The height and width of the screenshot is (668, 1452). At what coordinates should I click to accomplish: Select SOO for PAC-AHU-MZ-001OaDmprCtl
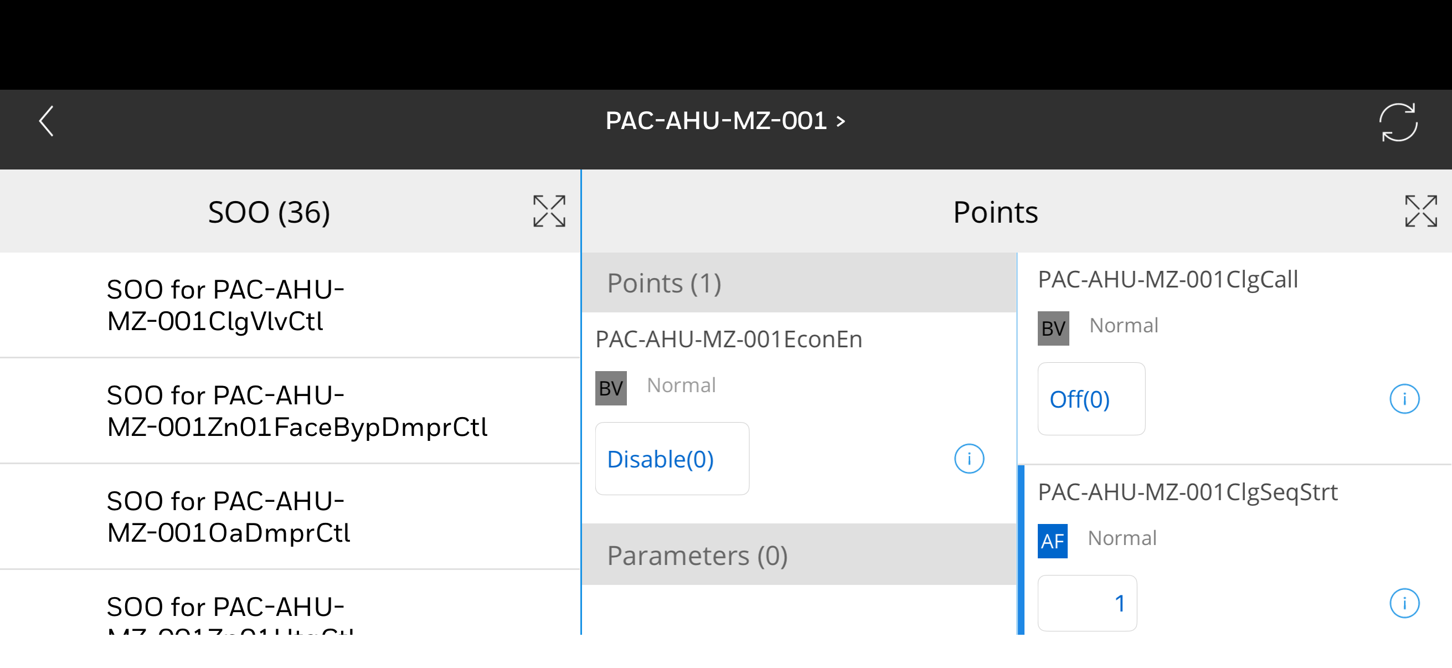[290, 516]
